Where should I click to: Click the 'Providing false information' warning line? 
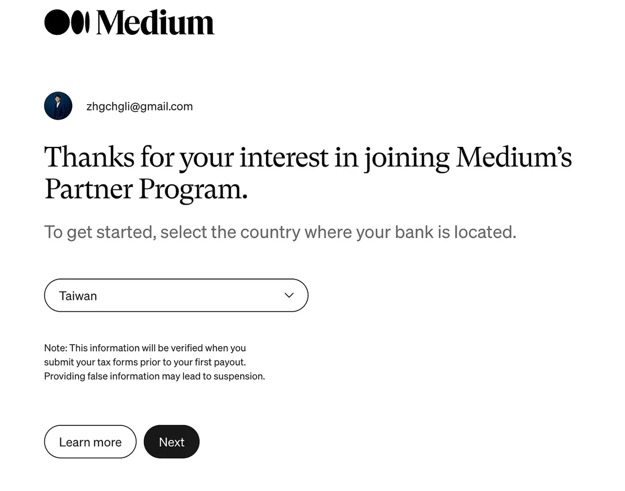[x=154, y=376]
